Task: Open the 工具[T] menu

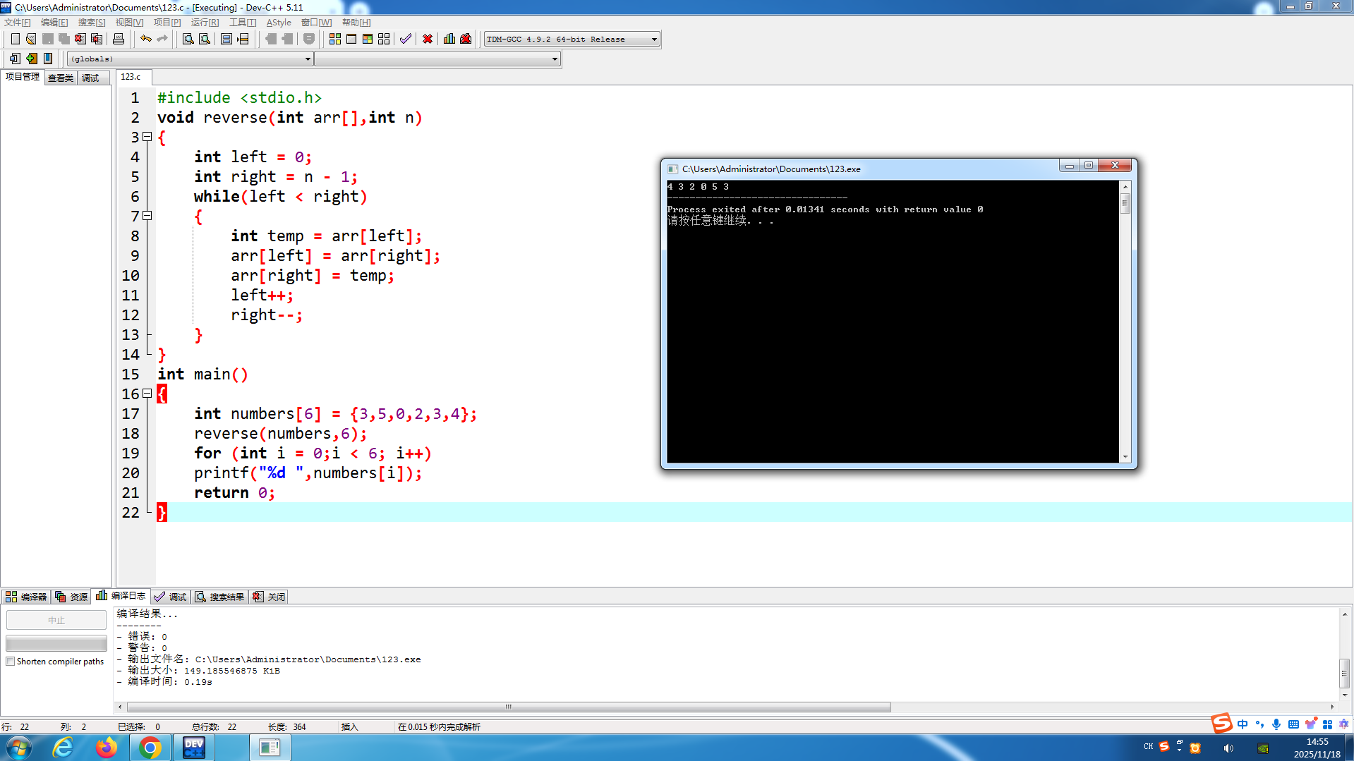Action: 243,23
